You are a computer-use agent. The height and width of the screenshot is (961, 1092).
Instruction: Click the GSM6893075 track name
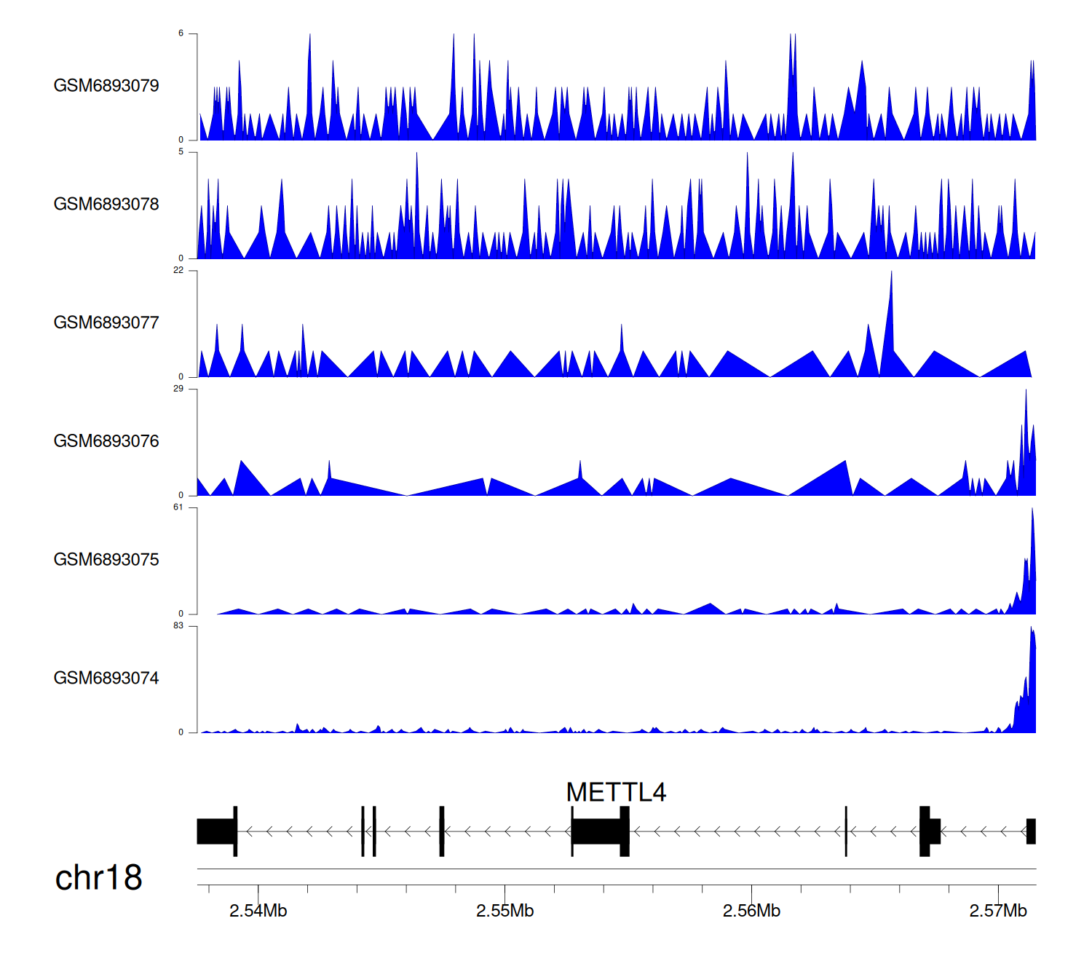click(x=106, y=560)
